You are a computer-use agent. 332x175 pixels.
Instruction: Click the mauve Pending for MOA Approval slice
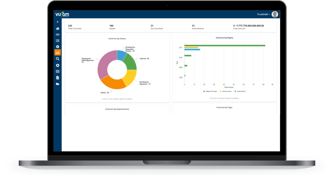click(106, 63)
